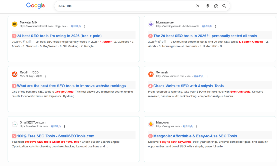This screenshot has width=277, height=166.
Task: Open search by image camera icon
Action: coord(216,6)
